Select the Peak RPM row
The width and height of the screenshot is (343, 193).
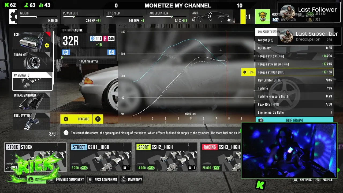coord(294,104)
